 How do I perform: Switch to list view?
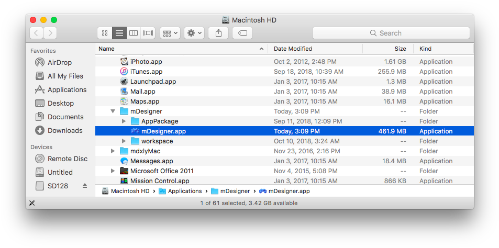[119, 33]
